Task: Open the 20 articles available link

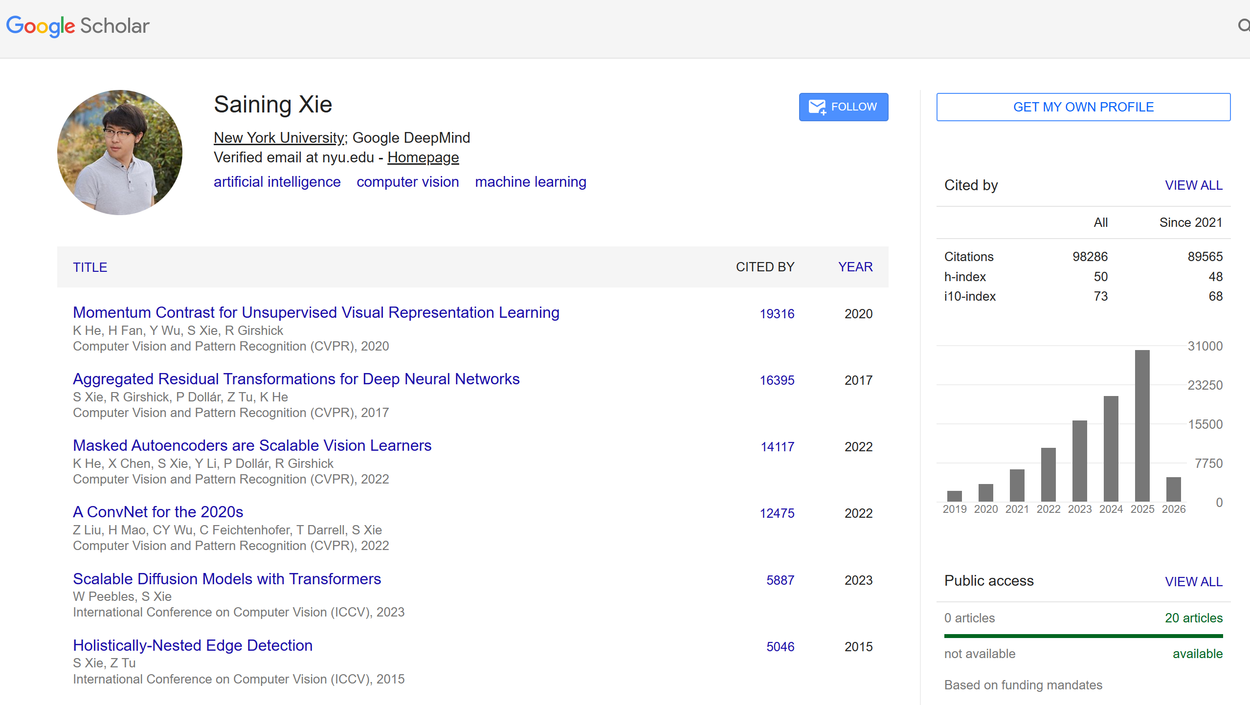Action: click(x=1193, y=618)
